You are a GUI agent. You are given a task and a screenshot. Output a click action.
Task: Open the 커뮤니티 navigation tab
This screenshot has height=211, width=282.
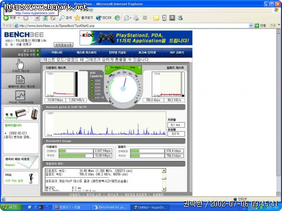tap(56, 52)
